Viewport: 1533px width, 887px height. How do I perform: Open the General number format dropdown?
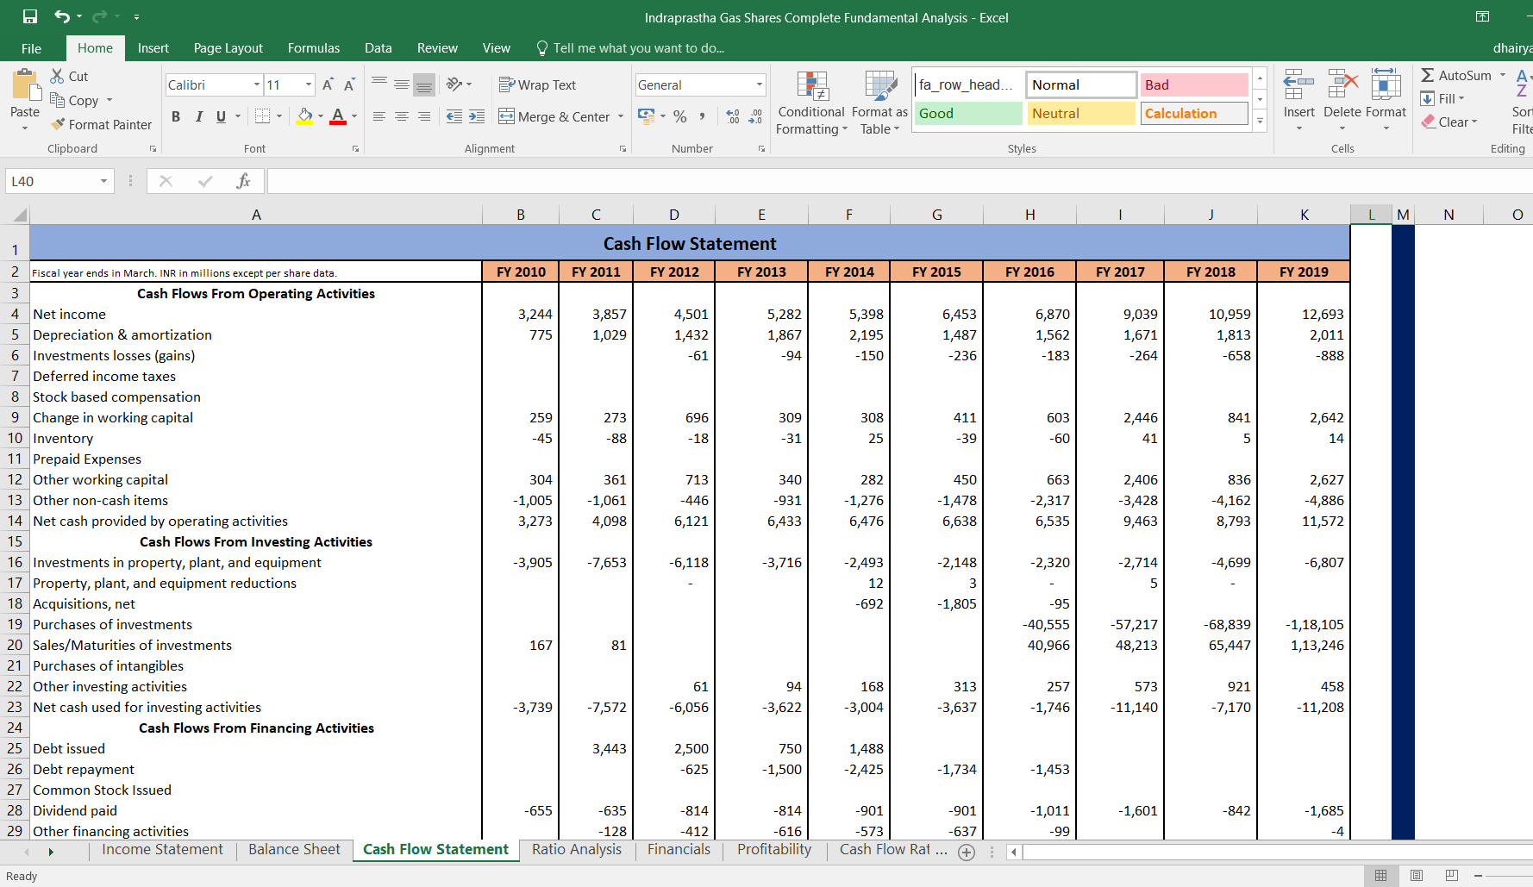tap(759, 84)
